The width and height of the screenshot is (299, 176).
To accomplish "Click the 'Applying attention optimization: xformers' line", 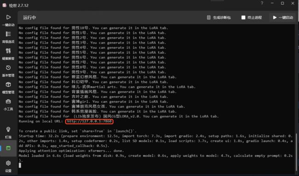I will (71, 151).
